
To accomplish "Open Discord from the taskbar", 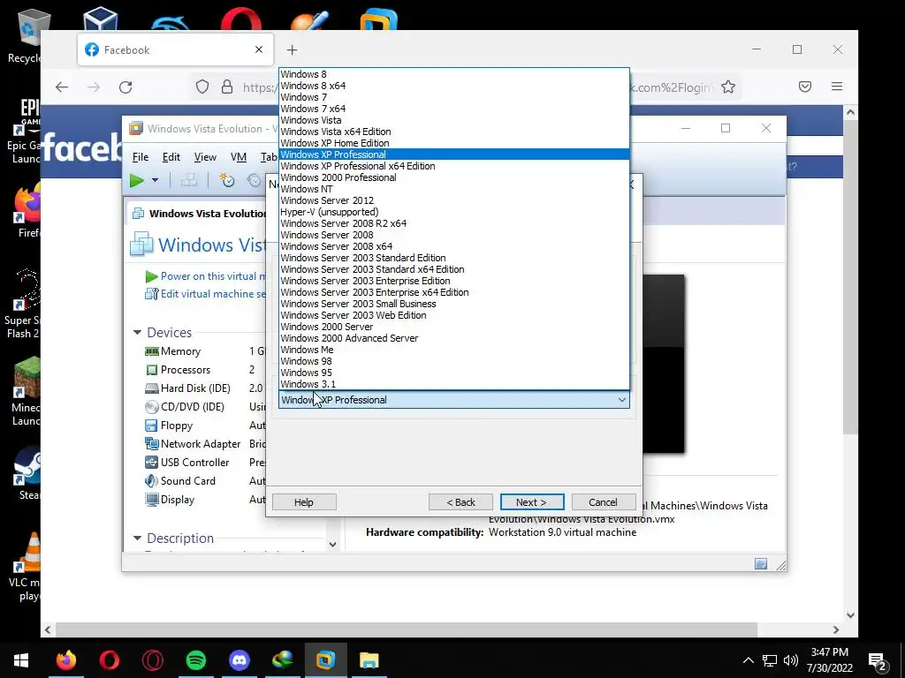I will pyautogui.click(x=240, y=660).
